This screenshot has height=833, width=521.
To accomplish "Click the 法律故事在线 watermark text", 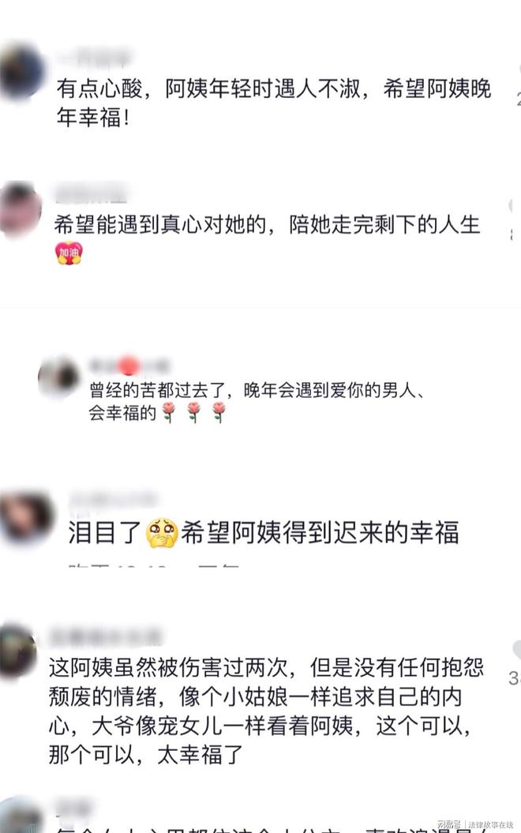I will click(x=490, y=824).
